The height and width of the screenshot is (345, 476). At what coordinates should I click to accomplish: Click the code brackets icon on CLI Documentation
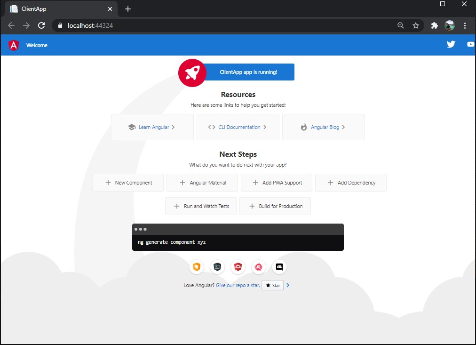pyautogui.click(x=212, y=127)
